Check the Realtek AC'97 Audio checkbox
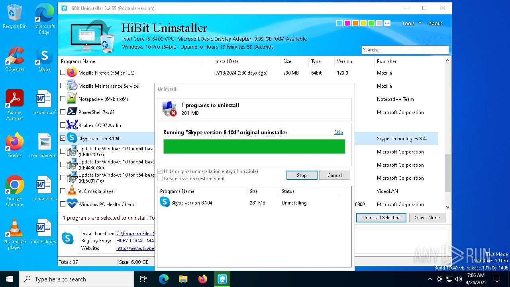Screen dimensions: 510x287 pos(63,125)
